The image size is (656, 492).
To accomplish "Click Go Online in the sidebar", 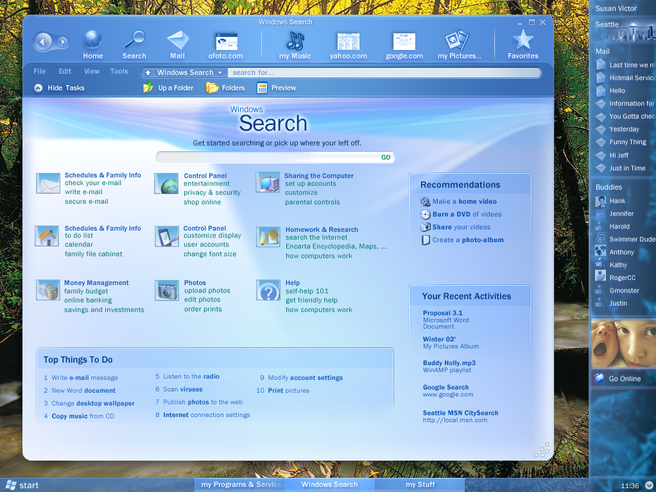I will point(623,379).
